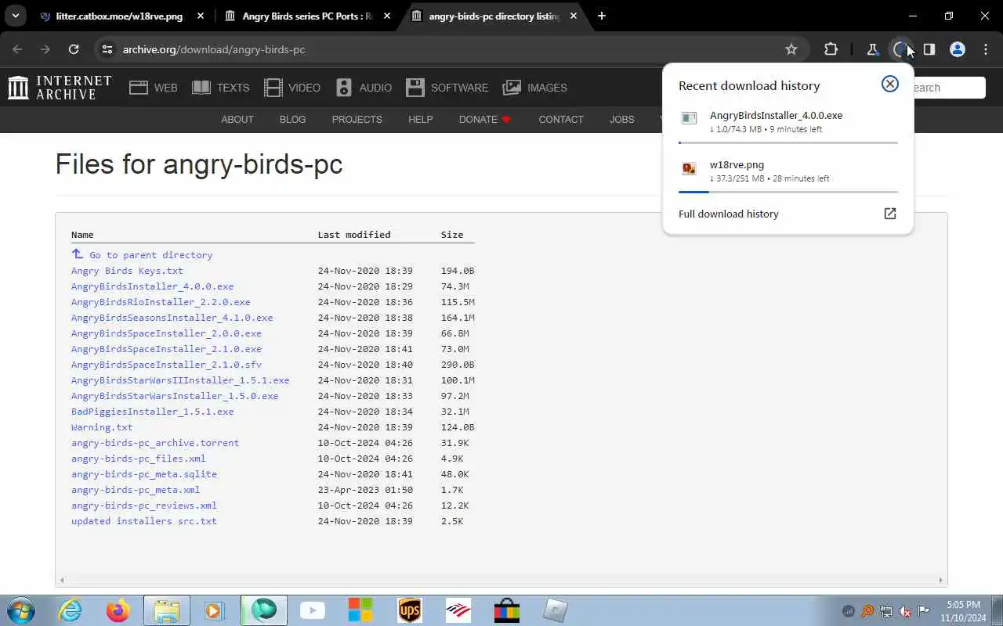
Task: Click the w18rve.png download progress bar
Action: (x=788, y=192)
